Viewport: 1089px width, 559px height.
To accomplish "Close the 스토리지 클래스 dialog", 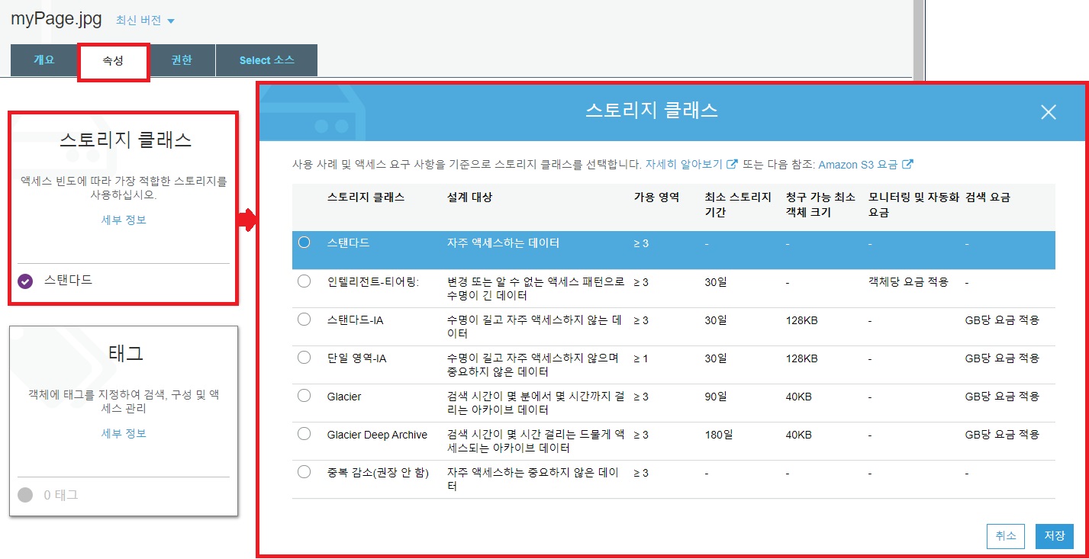I will [1049, 111].
